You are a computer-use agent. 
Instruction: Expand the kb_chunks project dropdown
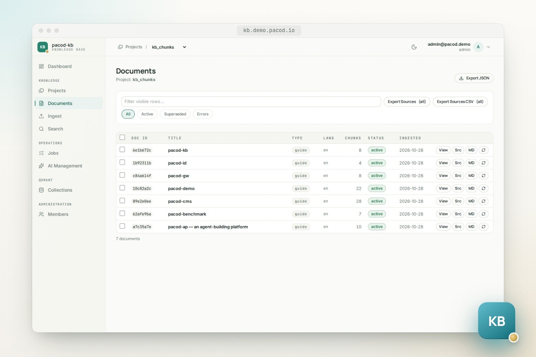click(169, 47)
